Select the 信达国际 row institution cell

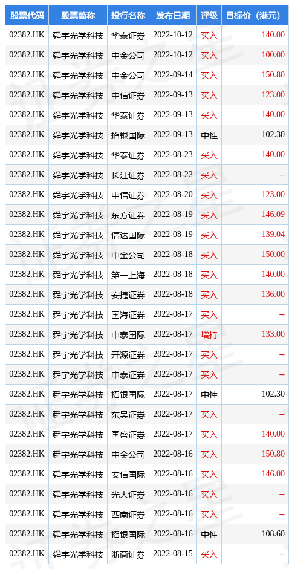pos(128,235)
